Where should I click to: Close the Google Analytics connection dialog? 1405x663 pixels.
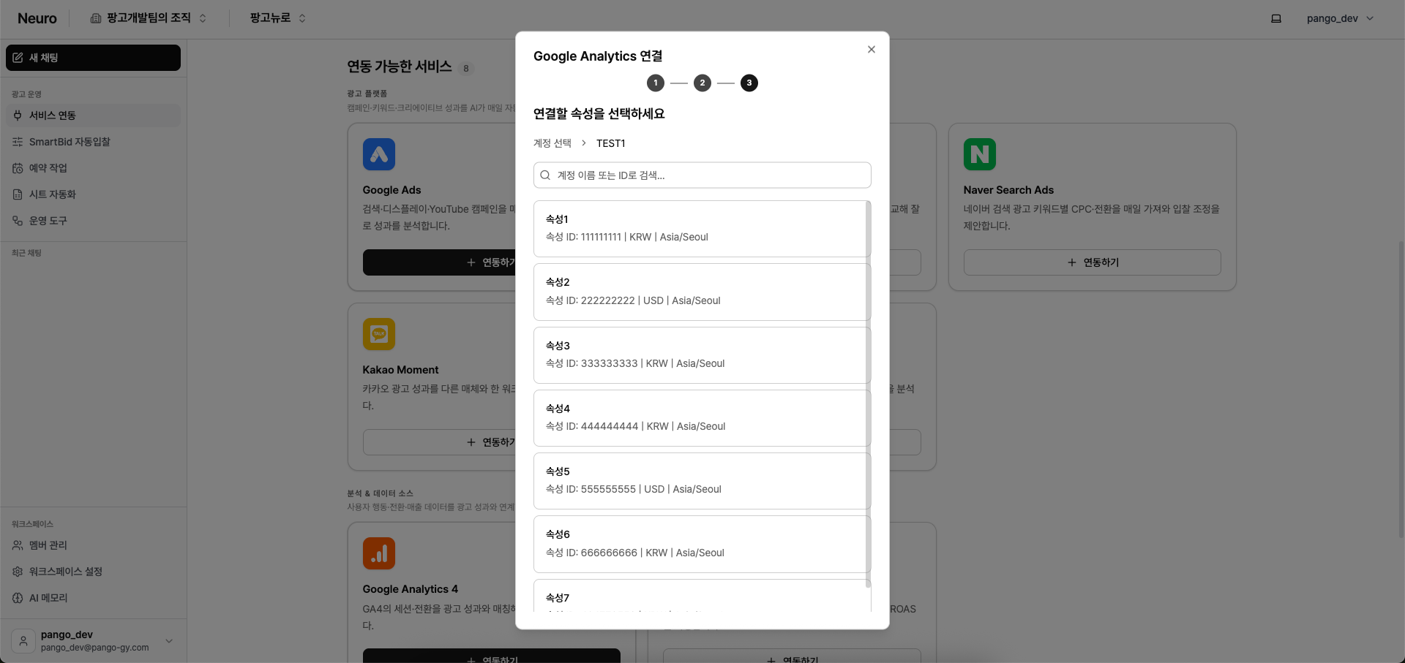pyautogui.click(x=871, y=50)
